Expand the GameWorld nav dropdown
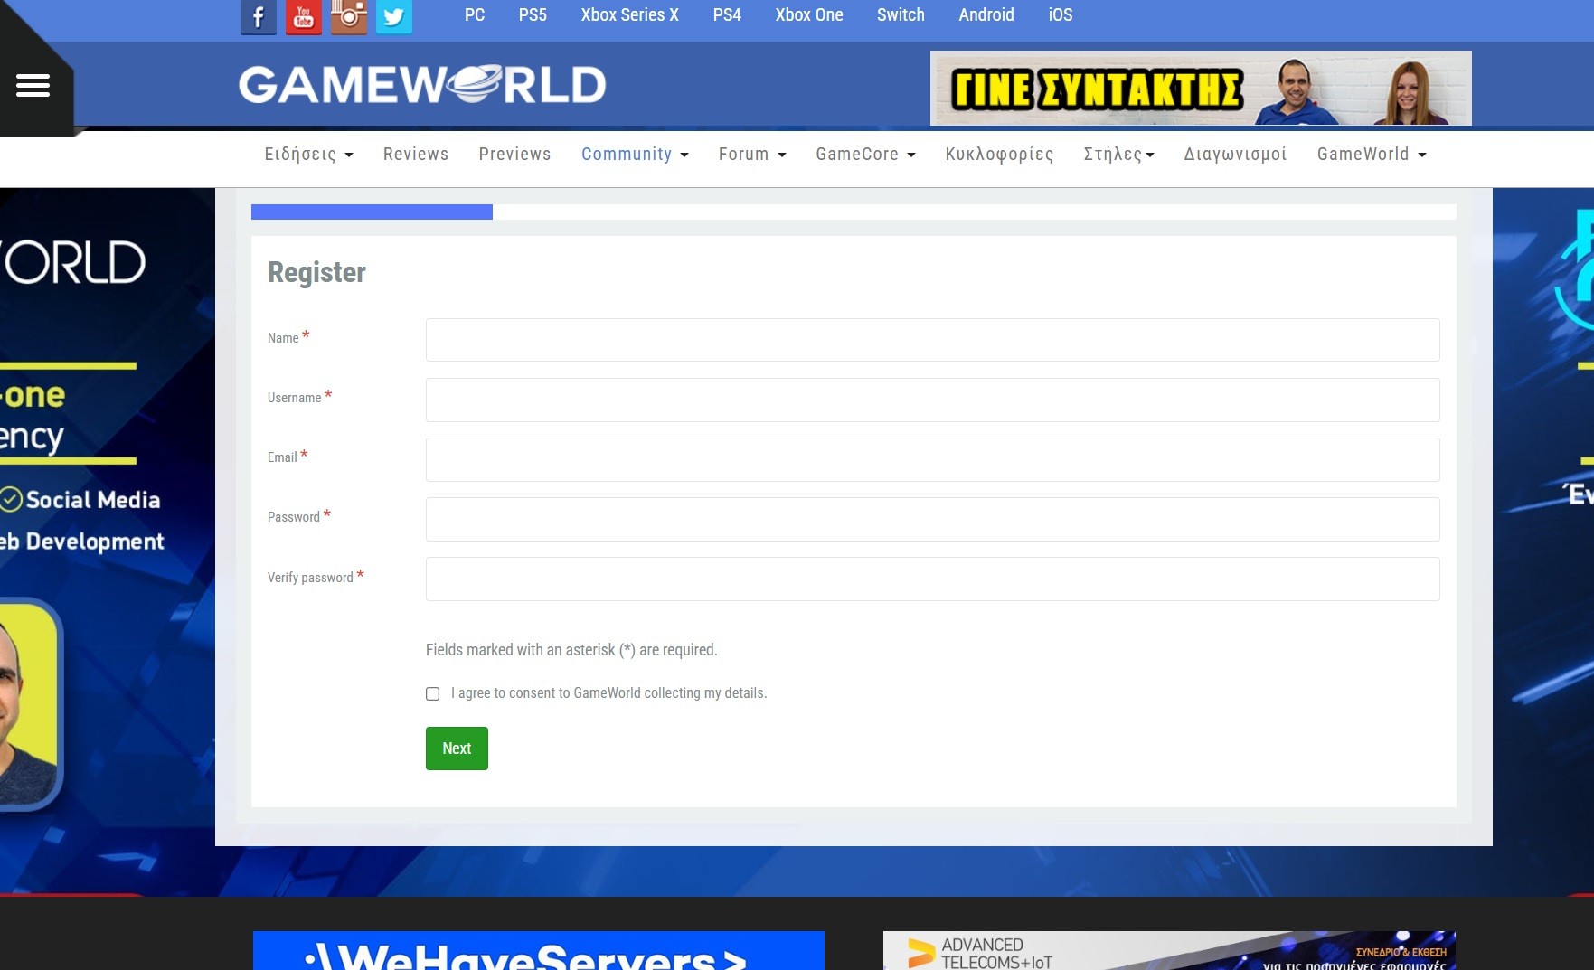 [1372, 155]
